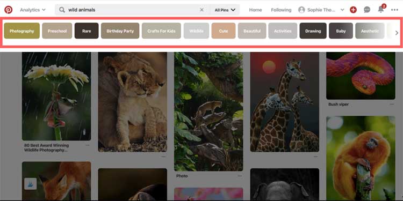Open the red fox pin

coord(56,181)
